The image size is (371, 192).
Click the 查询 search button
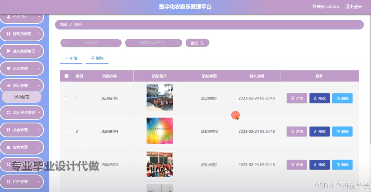point(197,43)
